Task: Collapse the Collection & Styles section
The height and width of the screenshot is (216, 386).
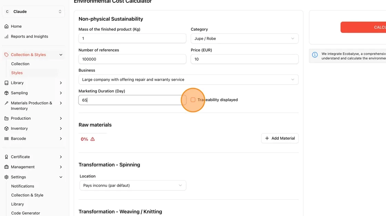Action: 61,55
